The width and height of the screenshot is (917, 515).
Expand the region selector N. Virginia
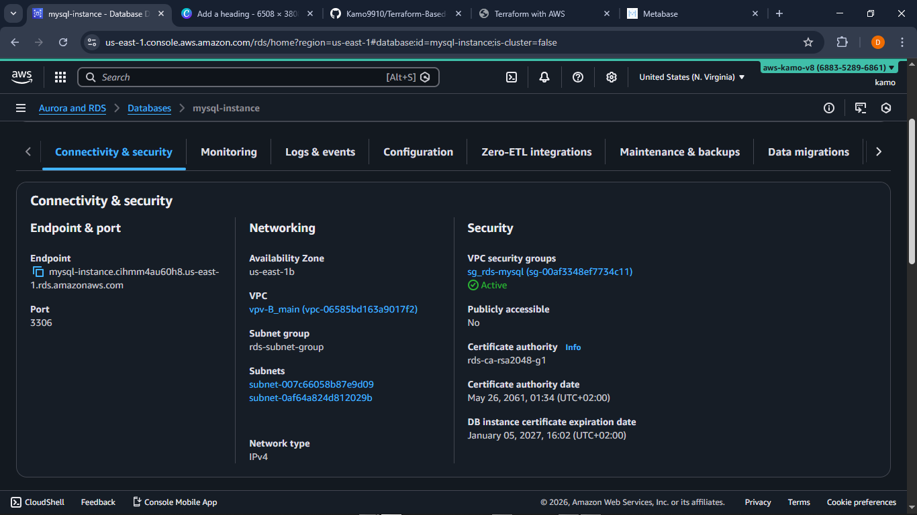point(691,77)
